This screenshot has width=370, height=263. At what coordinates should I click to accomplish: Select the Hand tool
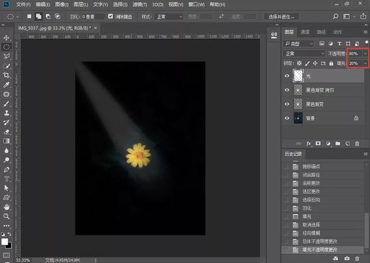(x=6, y=206)
